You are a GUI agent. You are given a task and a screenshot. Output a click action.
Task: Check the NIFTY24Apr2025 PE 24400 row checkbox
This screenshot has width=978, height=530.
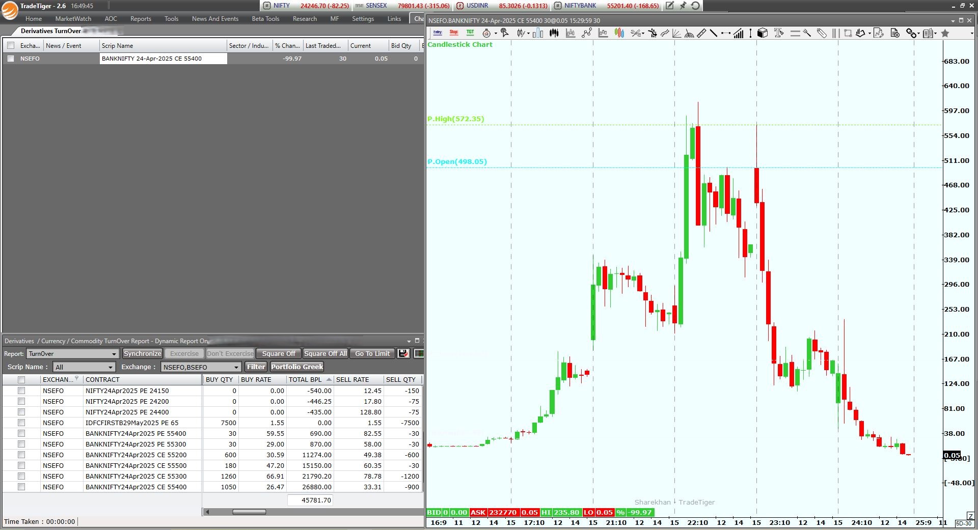[21, 412]
